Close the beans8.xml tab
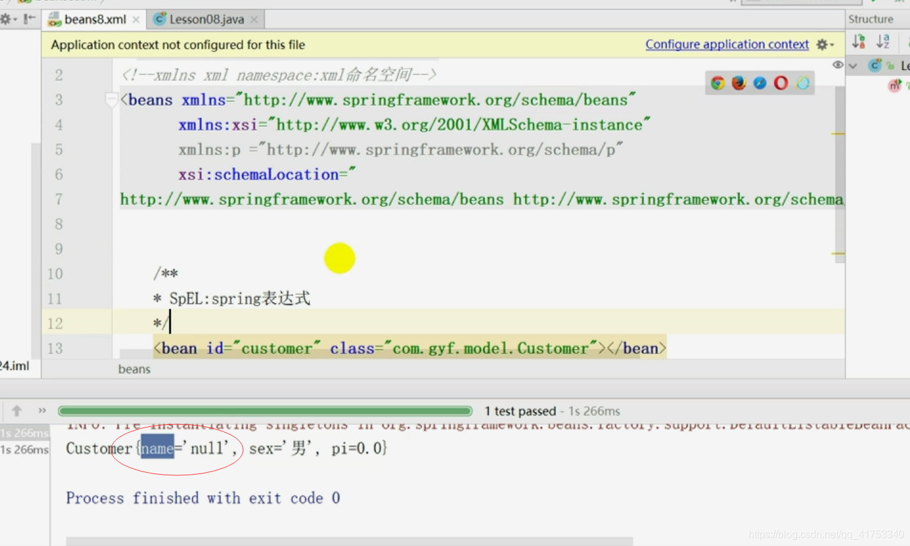The width and height of the screenshot is (910, 546). click(136, 20)
